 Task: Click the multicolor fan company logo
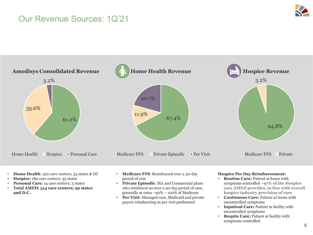[x=302, y=10]
